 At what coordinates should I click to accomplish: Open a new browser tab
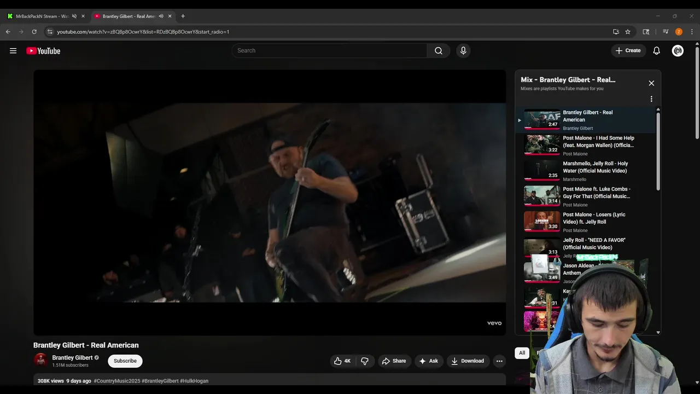[x=183, y=16]
